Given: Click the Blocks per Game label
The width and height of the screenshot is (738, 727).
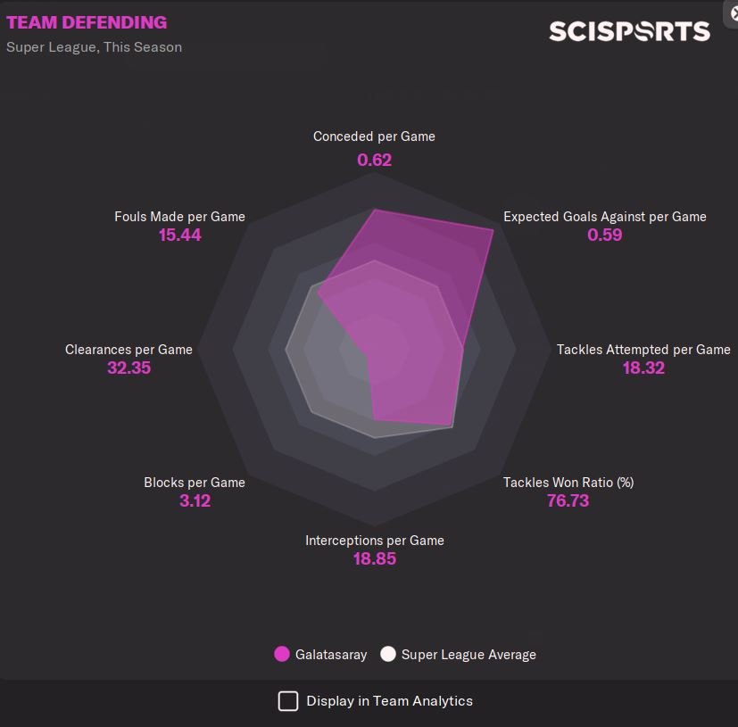Looking at the screenshot, I should (x=195, y=483).
